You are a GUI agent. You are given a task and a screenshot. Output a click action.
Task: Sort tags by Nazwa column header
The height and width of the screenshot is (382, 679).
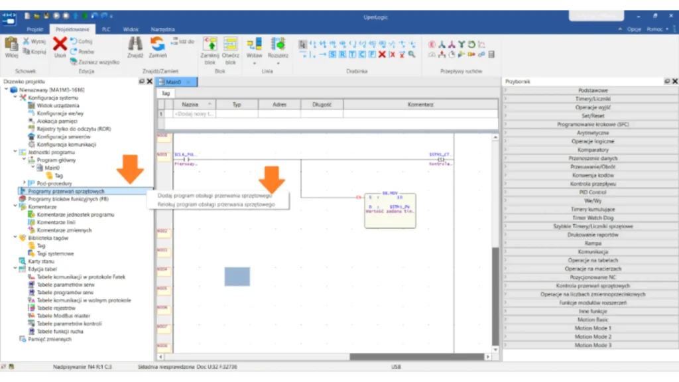point(194,104)
